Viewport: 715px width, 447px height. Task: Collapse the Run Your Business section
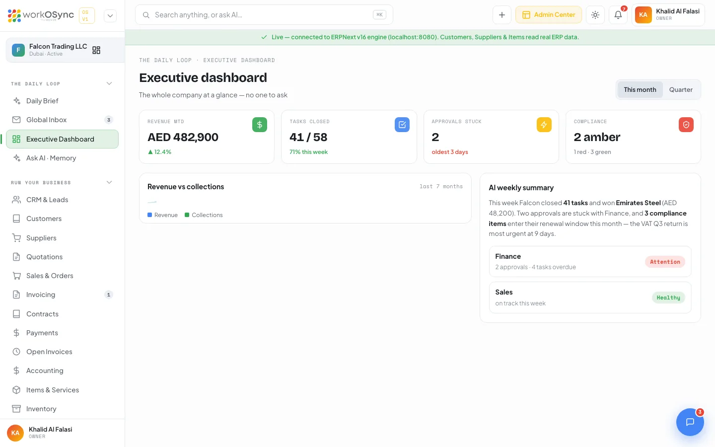(109, 182)
